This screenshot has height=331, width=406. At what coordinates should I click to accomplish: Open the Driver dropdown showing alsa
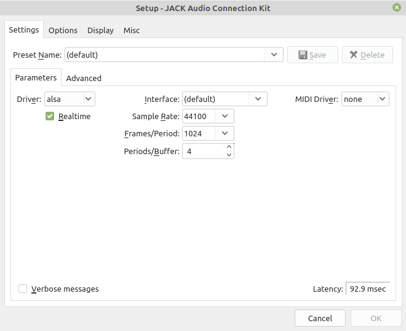70,99
